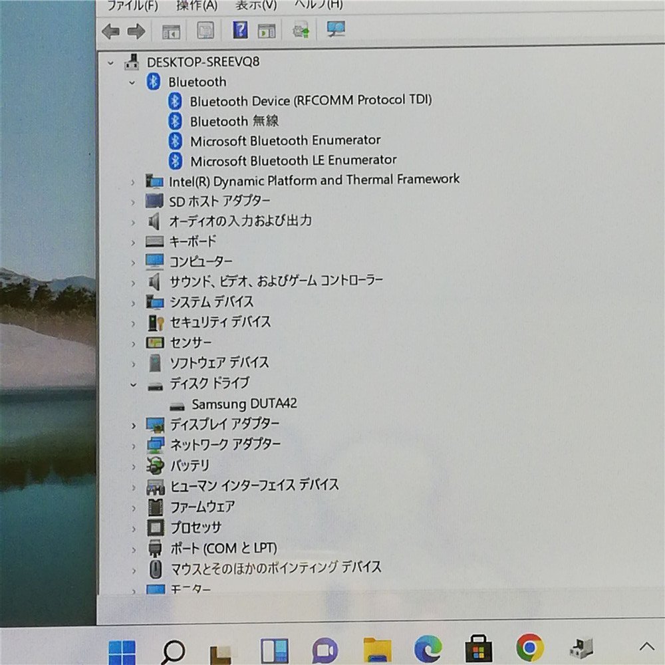
Task: Click the blue Help question-mark icon
Action: pos(240,30)
